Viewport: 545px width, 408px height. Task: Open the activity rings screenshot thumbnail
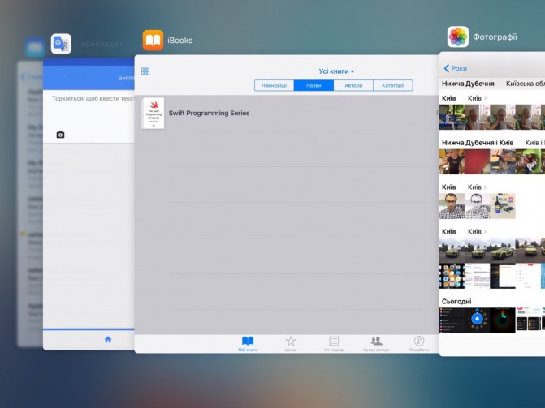tap(502, 320)
